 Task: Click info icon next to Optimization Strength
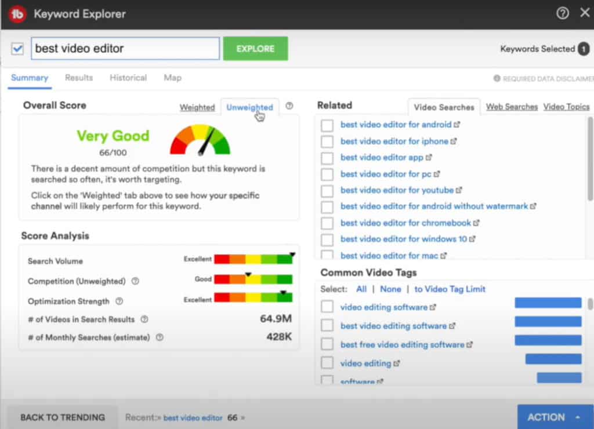pos(119,301)
